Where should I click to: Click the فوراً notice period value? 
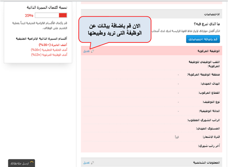click(x=177, y=137)
